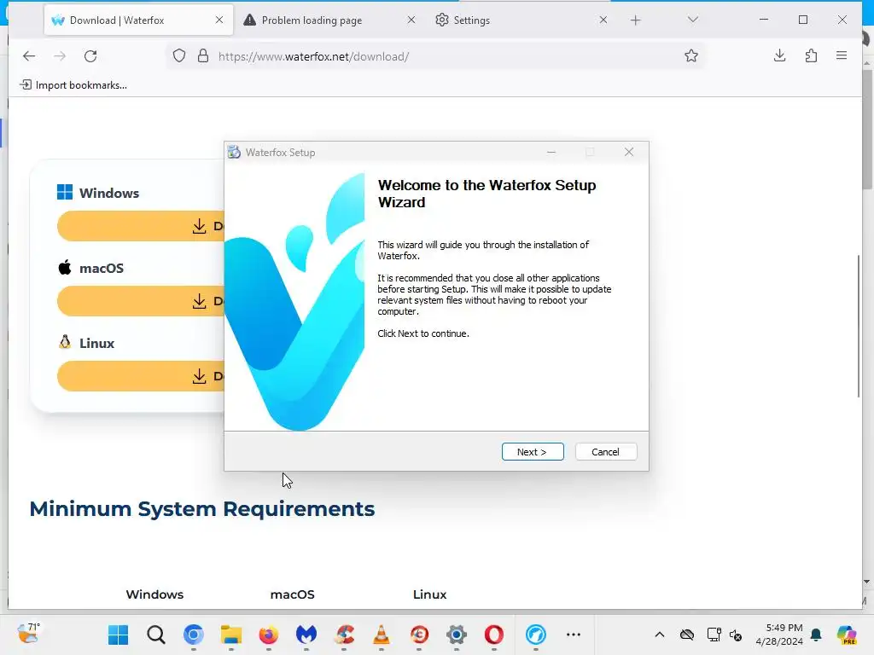Bookmark this page with the star

click(691, 55)
